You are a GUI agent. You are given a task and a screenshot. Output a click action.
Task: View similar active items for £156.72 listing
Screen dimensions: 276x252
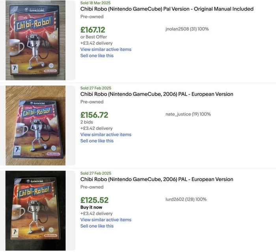[106, 134]
